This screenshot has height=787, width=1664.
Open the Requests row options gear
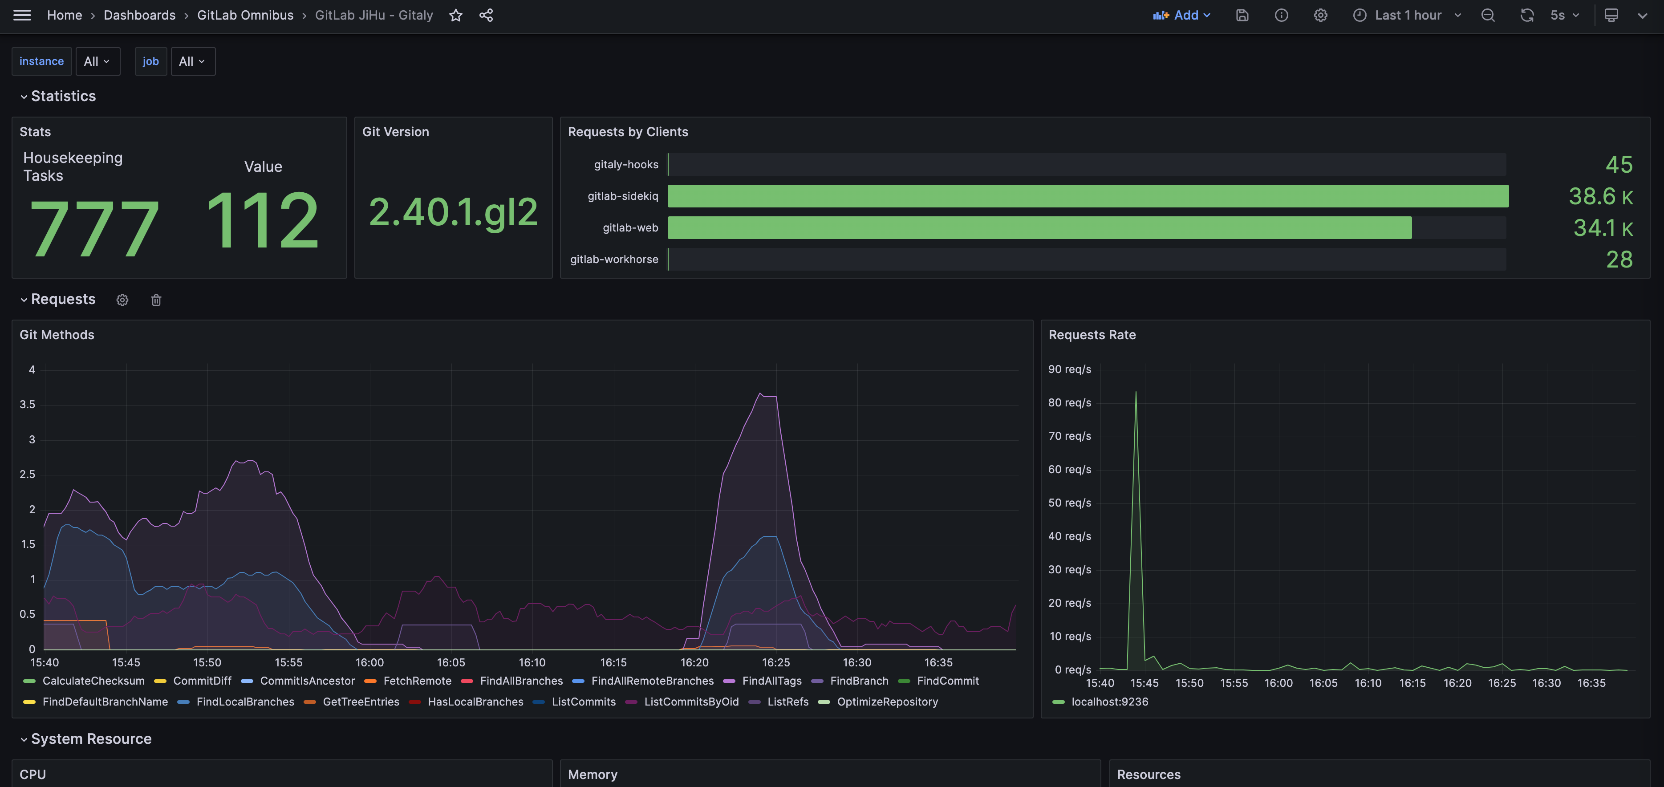[122, 300]
